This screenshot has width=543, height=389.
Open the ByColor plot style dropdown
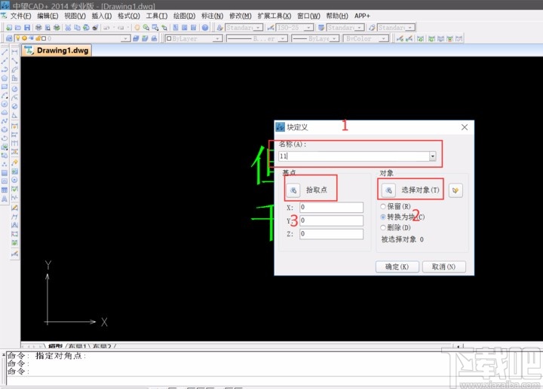(384, 38)
